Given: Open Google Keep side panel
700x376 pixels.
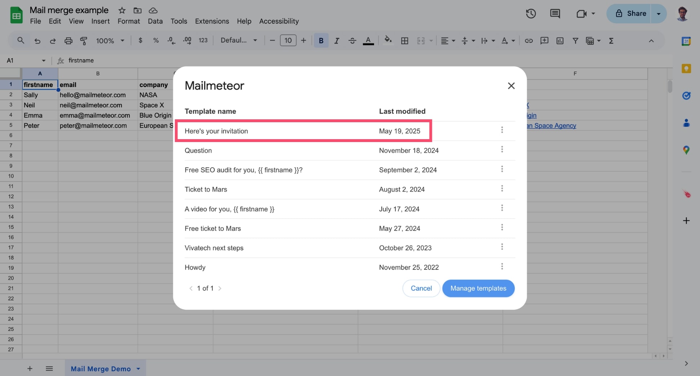Looking at the screenshot, I should pos(686,68).
